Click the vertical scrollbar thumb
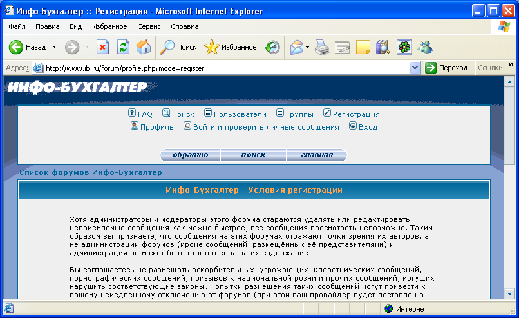This screenshot has width=519, height=318. tap(509, 125)
